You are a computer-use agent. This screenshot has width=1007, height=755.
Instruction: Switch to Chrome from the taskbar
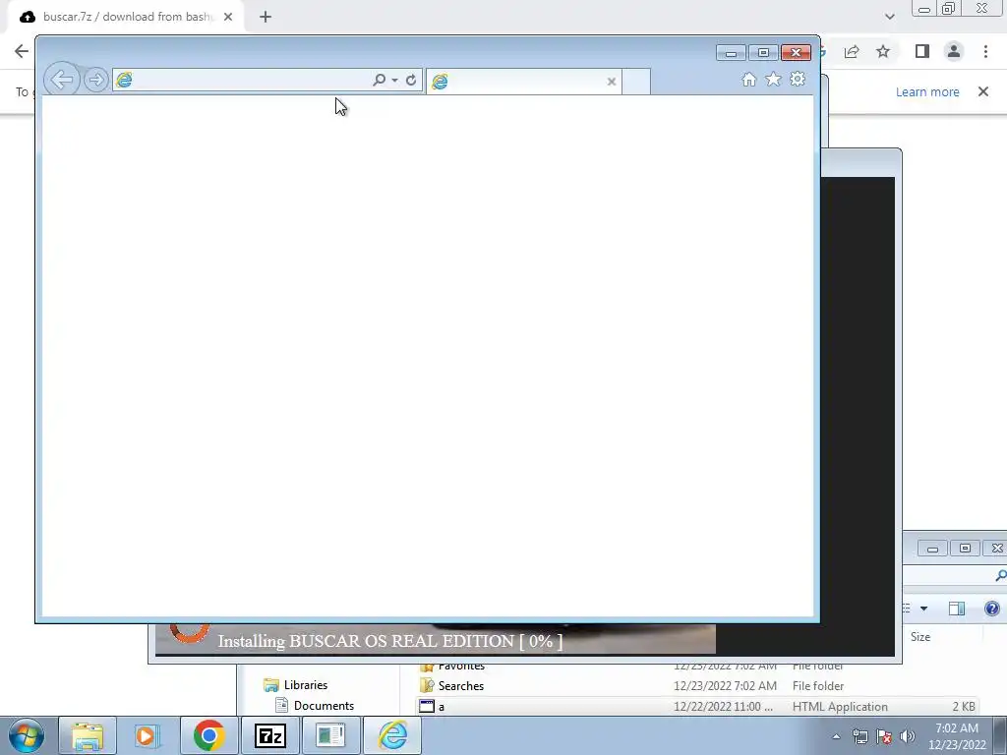click(x=208, y=735)
